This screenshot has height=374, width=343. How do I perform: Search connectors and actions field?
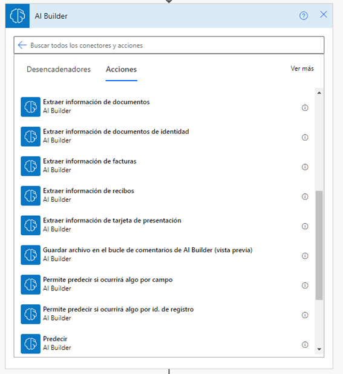[169, 45]
